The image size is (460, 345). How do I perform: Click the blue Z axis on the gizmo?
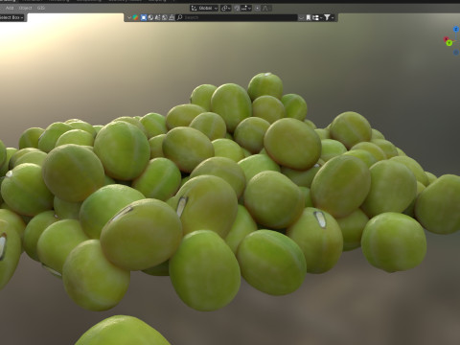456,29
